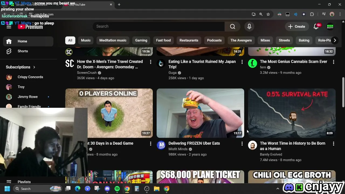Open Calculator from the taskbar
The height and width of the screenshot is (194, 345).
pyautogui.click(x=137, y=189)
